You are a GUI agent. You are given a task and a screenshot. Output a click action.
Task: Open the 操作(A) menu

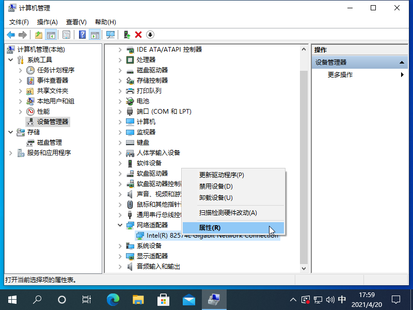(47, 22)
